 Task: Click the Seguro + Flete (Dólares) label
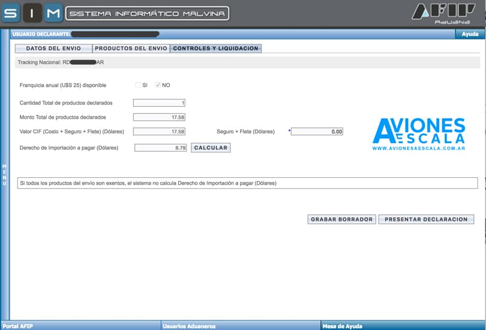pyautogui.click(x=245, y=132)
